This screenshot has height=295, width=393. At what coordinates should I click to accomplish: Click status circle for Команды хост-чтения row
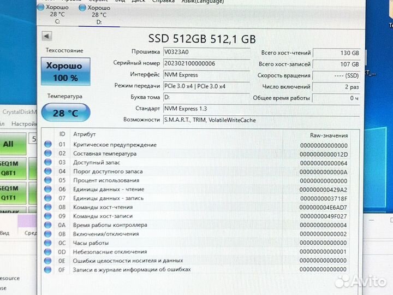(x=48, y=207)
